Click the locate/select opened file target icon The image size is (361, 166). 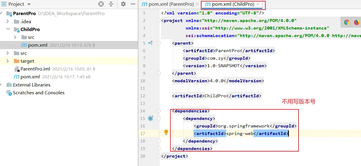(x=101, y=4)
